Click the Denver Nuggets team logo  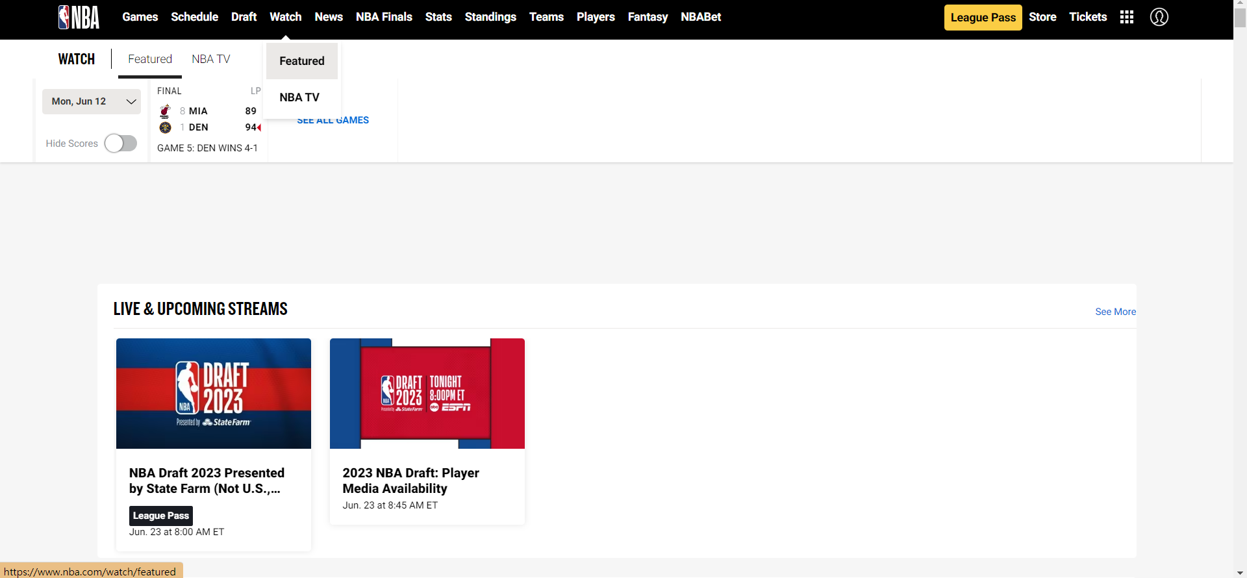165,127
